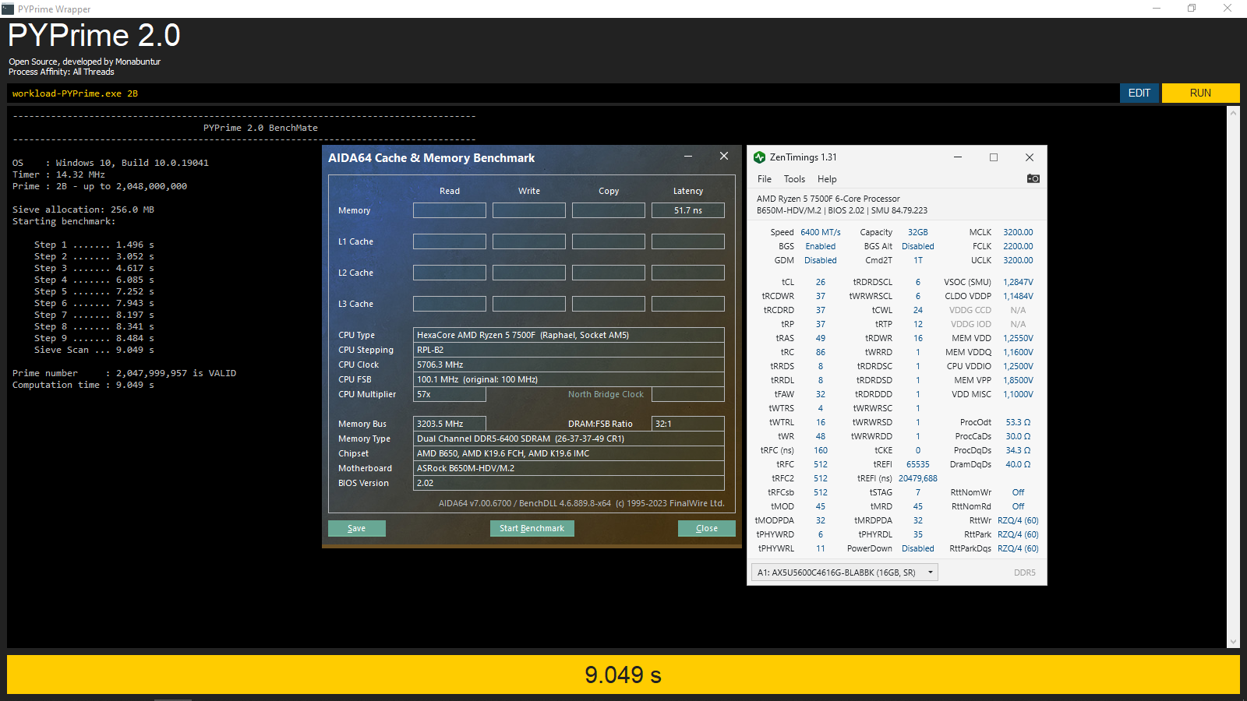This screenshot has height=701, width=1247.
Task: Click the L1 Cache Read result box
Action: pos(450,241)
